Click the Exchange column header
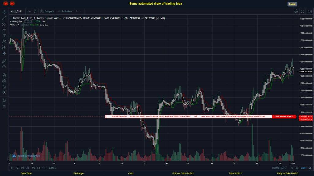 click(78, 174)
